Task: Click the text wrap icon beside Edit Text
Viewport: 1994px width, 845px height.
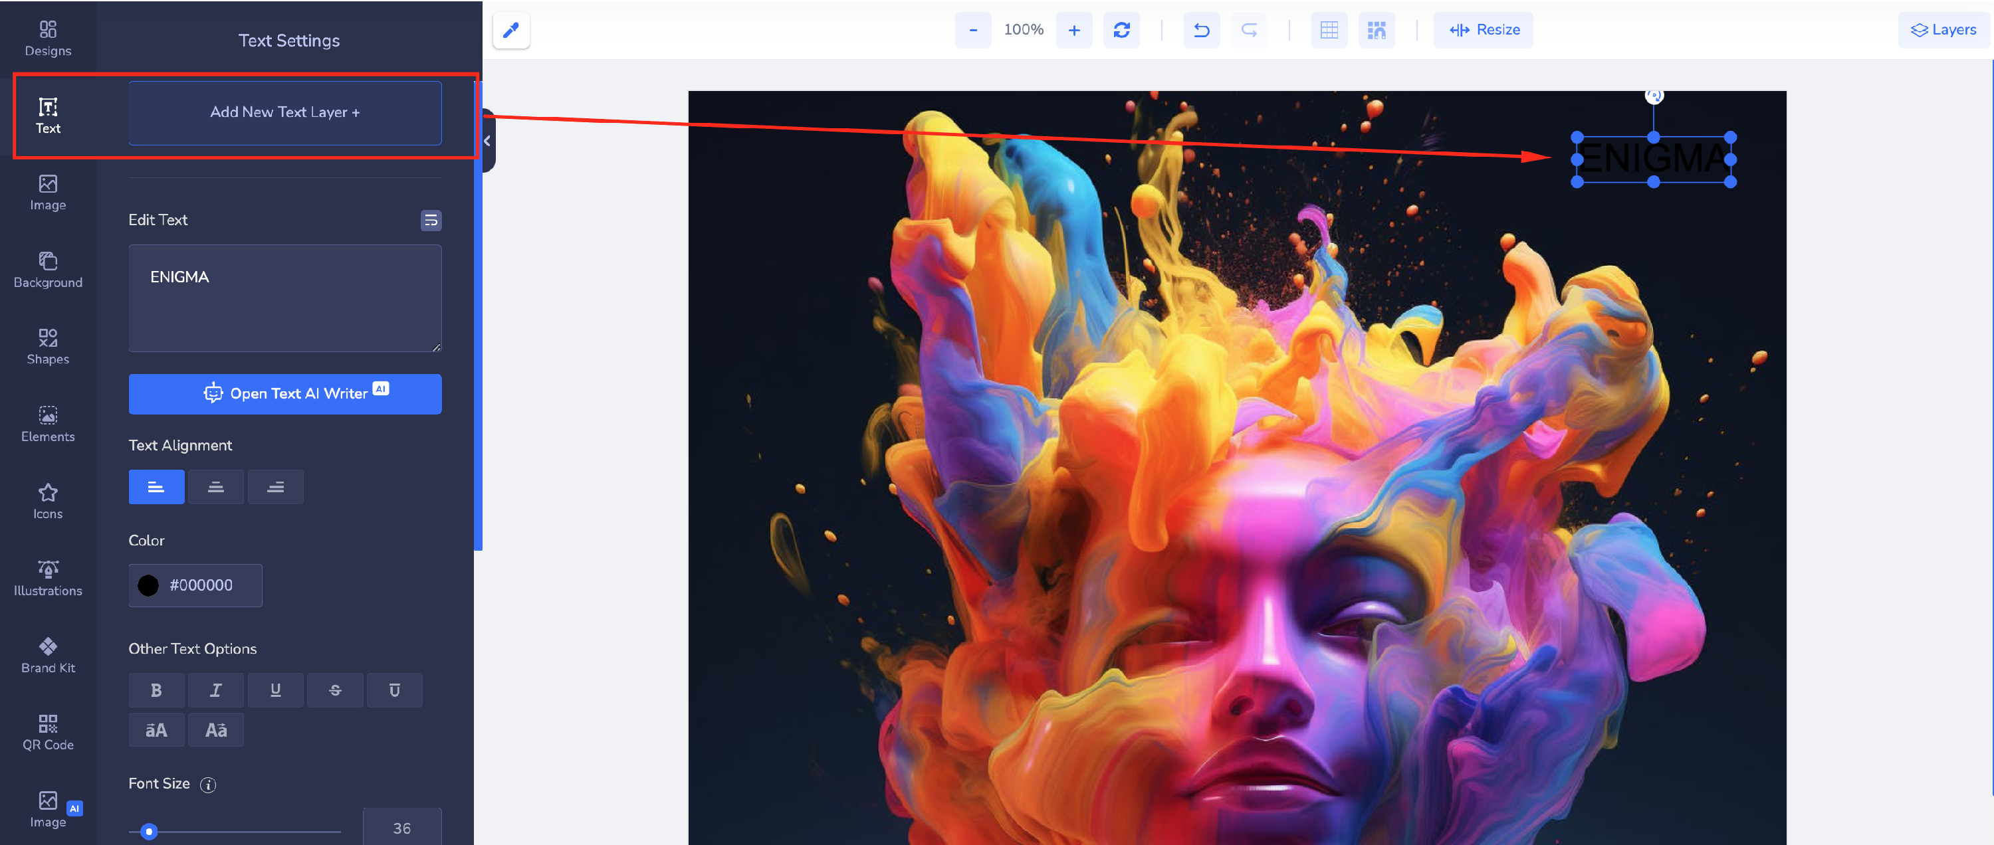Action: [431, 221]
